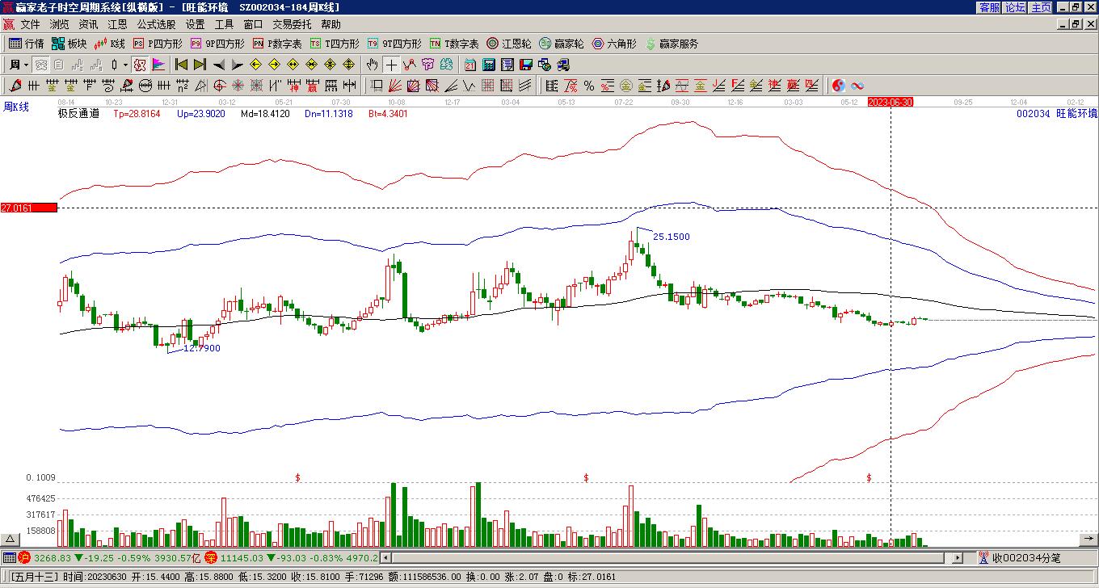The width and height of the screenshot is (1099, 588).
Task: Open the calendar icon in toolbar
Action: coord(469,65)
